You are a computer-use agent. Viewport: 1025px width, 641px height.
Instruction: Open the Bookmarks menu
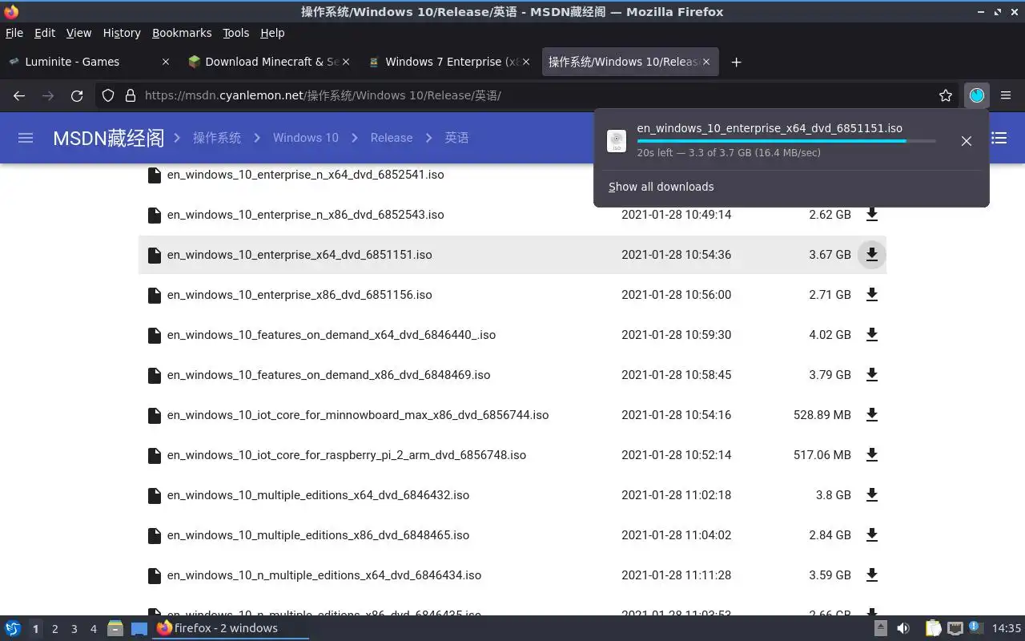tap(182, 33)
